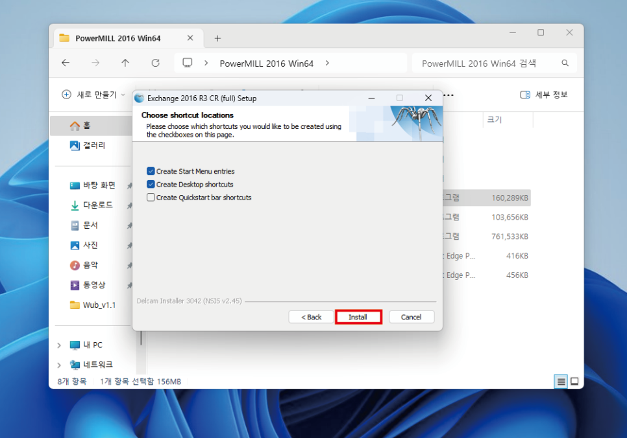627x438 pixels.
Task: Go up one folder level in Explorer
Action: point(125,63)
